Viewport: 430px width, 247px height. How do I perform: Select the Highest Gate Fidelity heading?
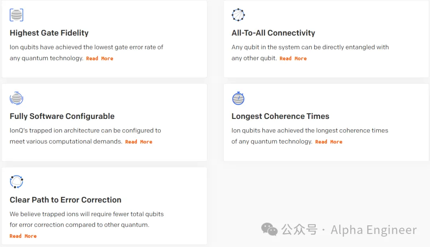(49, 33)
